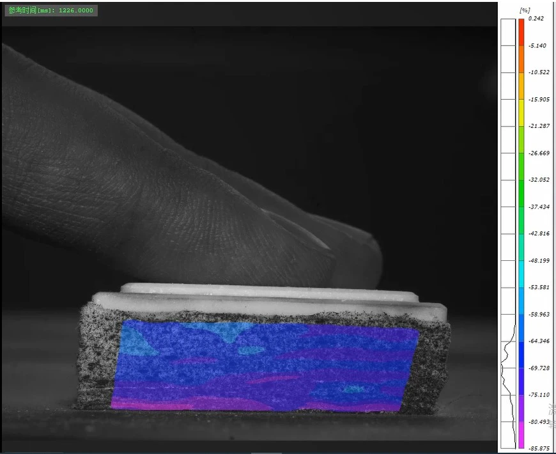Select the -53.581 scale label
Image resolution: width=556 pixels, height=454 pixels.
(539, 287)
